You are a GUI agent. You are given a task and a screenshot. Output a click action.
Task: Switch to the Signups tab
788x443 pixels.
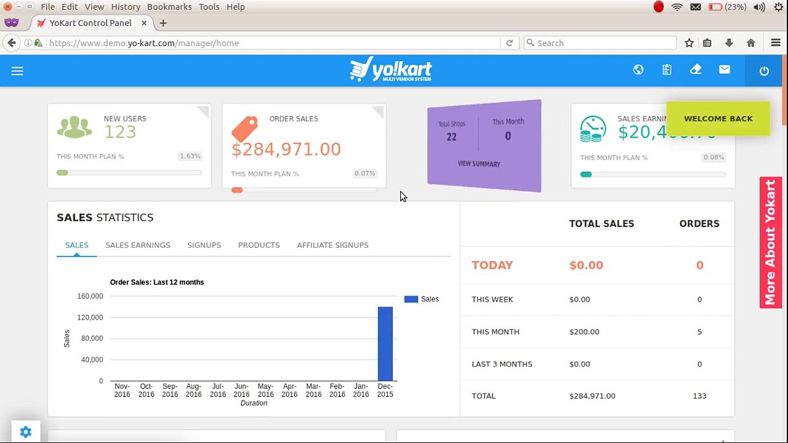click(204, 245)
